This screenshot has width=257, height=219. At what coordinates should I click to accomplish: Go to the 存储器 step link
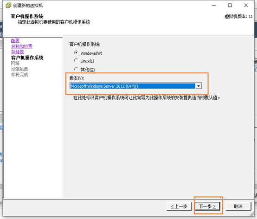point(17,52)
